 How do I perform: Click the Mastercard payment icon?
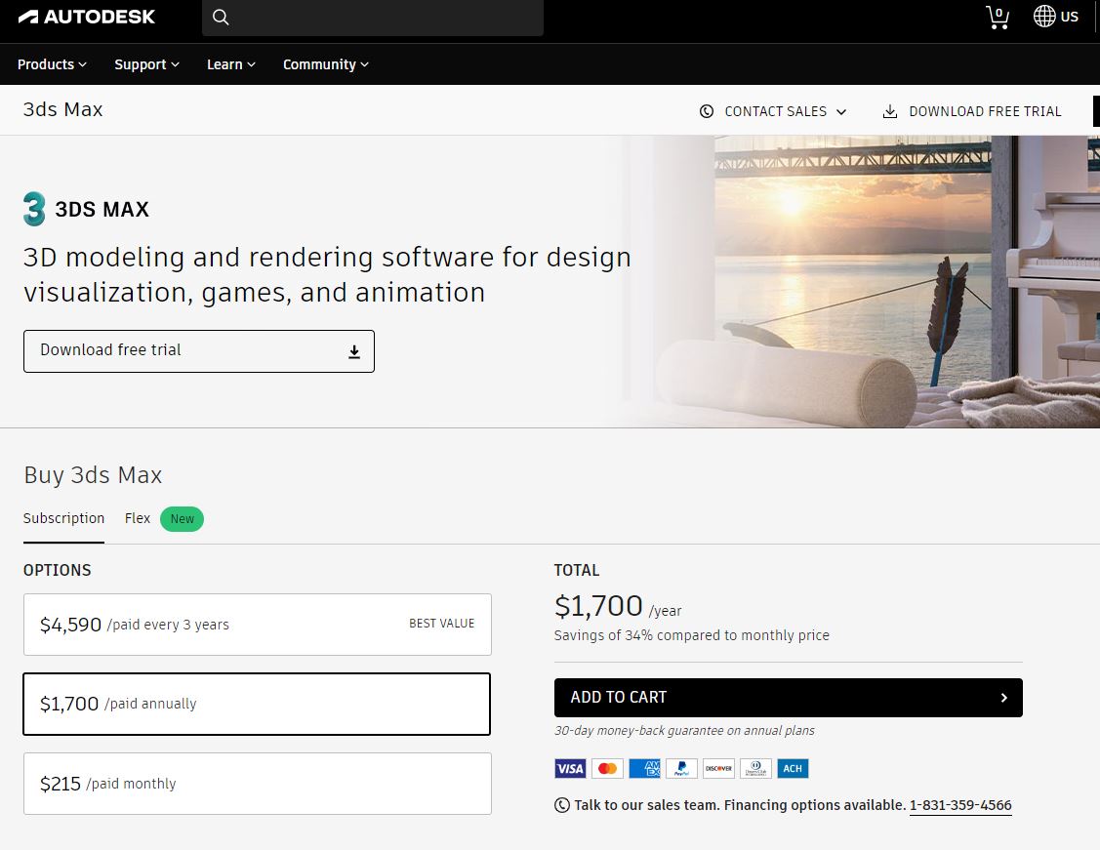click(x=607, y=769)
